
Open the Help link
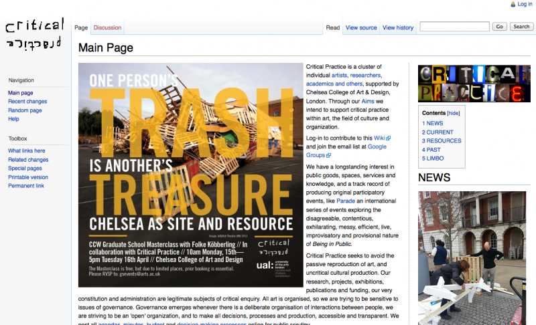point(13,118)
